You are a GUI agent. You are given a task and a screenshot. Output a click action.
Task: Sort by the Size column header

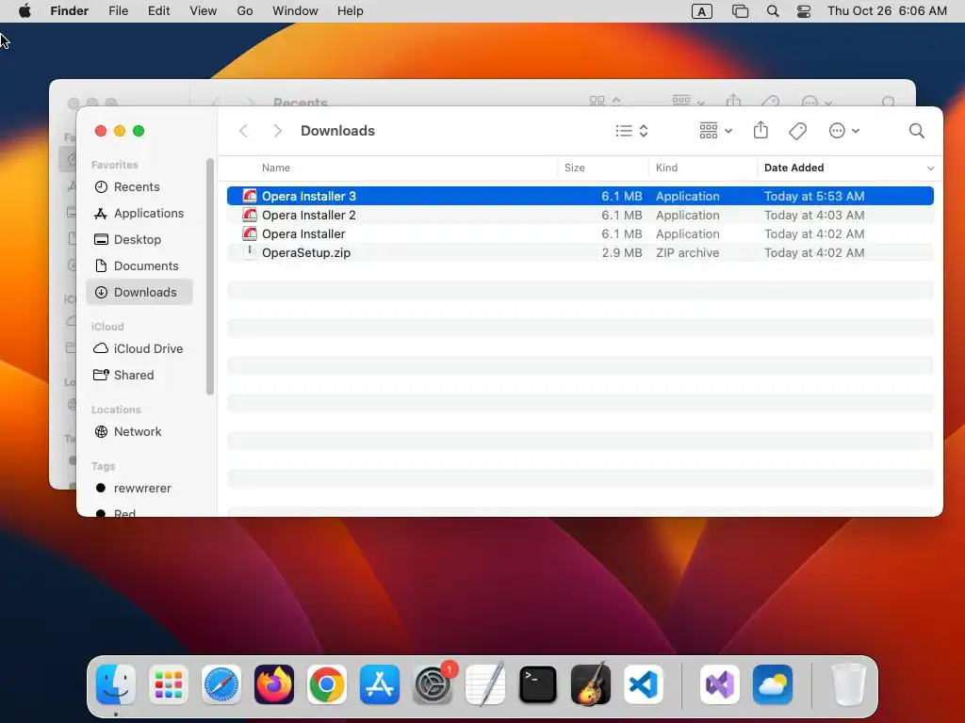(574, 168)
